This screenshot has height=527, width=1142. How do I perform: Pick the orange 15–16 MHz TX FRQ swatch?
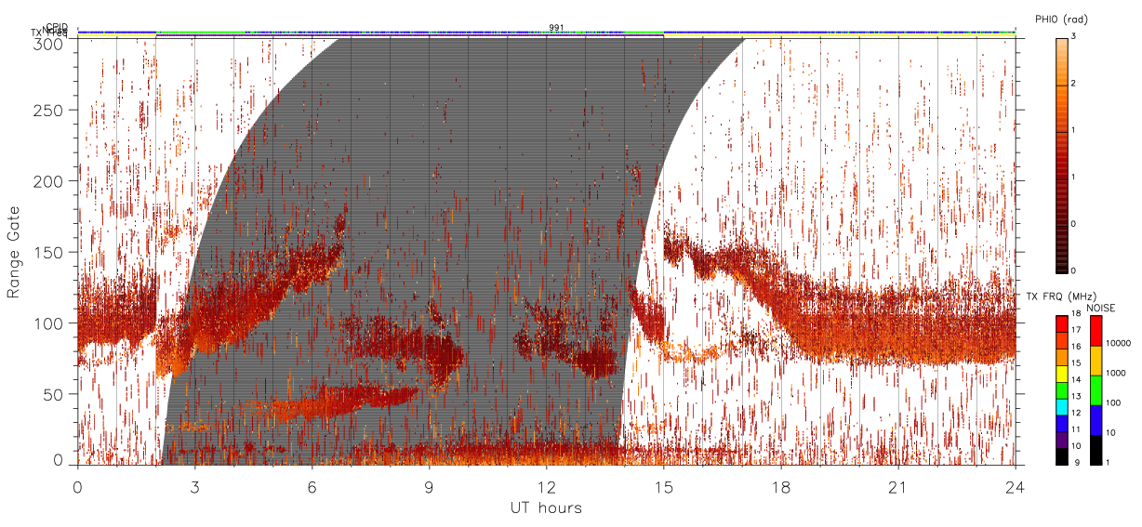[x=1061, y=357]
